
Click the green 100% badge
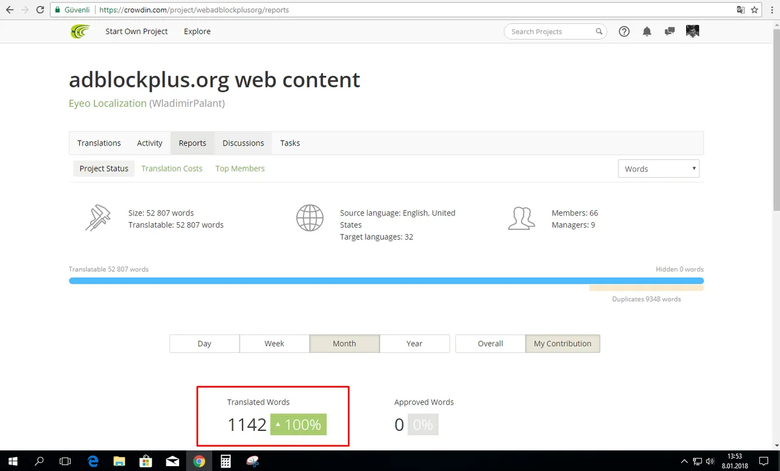click(x=299, y=425)
